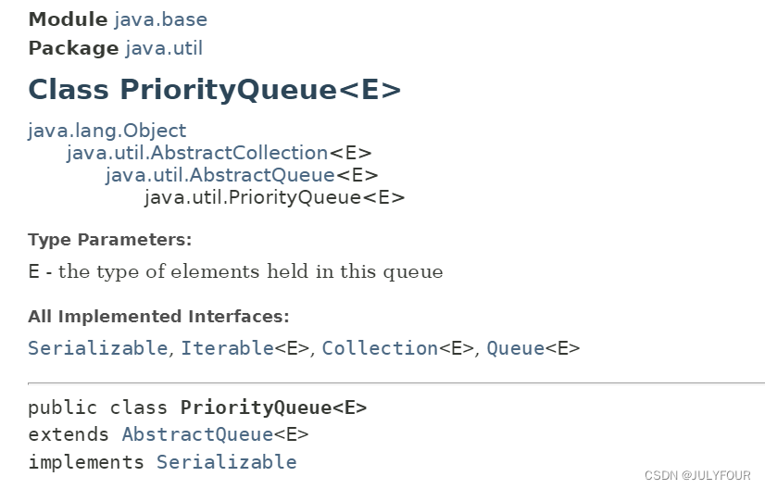Screen dimensions: 765x489
Task: Click the Module label
Action: click(x=68, y=19)
